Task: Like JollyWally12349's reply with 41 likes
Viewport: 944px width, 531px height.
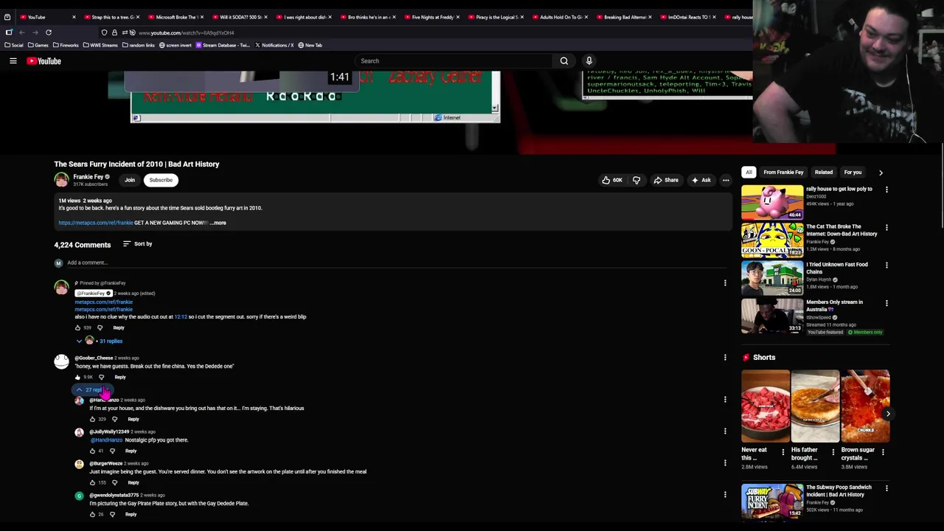Action: click(x=92, y=451)
